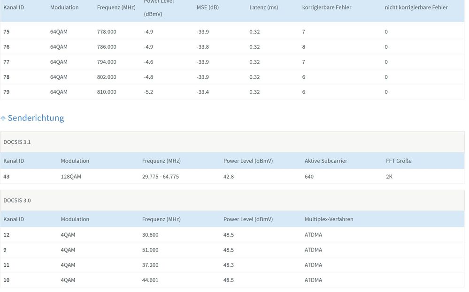
Task: Open the Senderichtung heading link
Action: [36, 118]
